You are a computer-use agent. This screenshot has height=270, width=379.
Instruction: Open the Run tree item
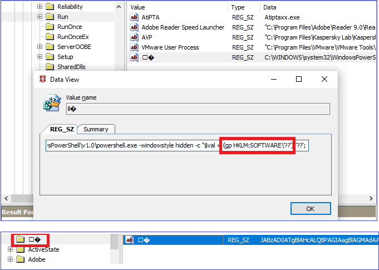point(62,17)
